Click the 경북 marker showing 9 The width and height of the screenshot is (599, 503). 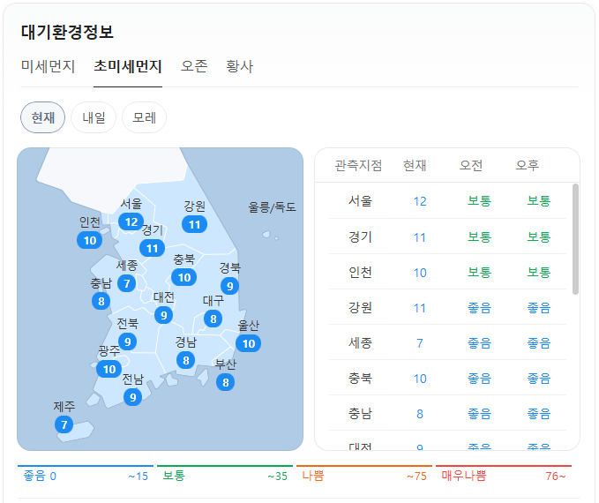(230, 286)
